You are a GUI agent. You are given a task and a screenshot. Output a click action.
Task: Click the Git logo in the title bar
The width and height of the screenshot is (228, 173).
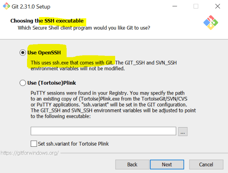(6, 6)
